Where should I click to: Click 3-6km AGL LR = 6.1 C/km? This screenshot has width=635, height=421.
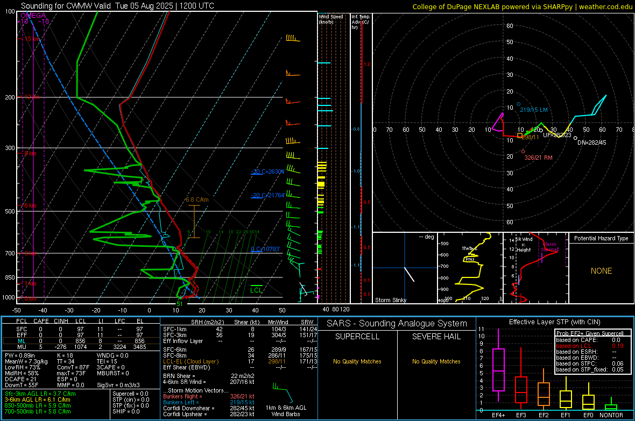(37, 399)
